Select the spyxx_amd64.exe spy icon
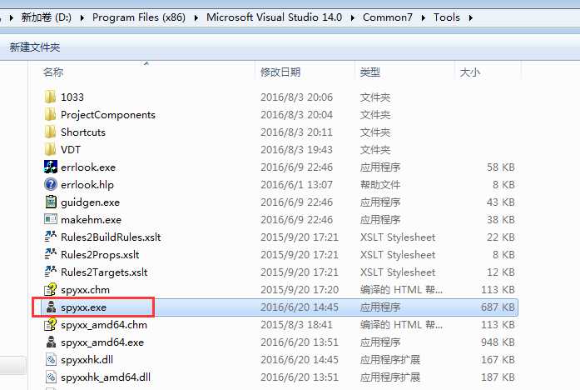 tap(51, 342)
